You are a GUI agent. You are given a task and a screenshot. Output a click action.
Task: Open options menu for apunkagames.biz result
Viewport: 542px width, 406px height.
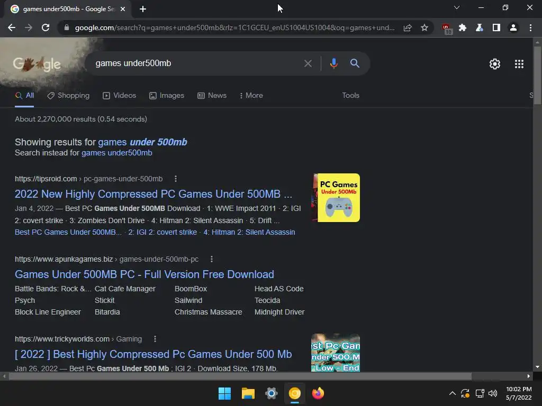212,259
